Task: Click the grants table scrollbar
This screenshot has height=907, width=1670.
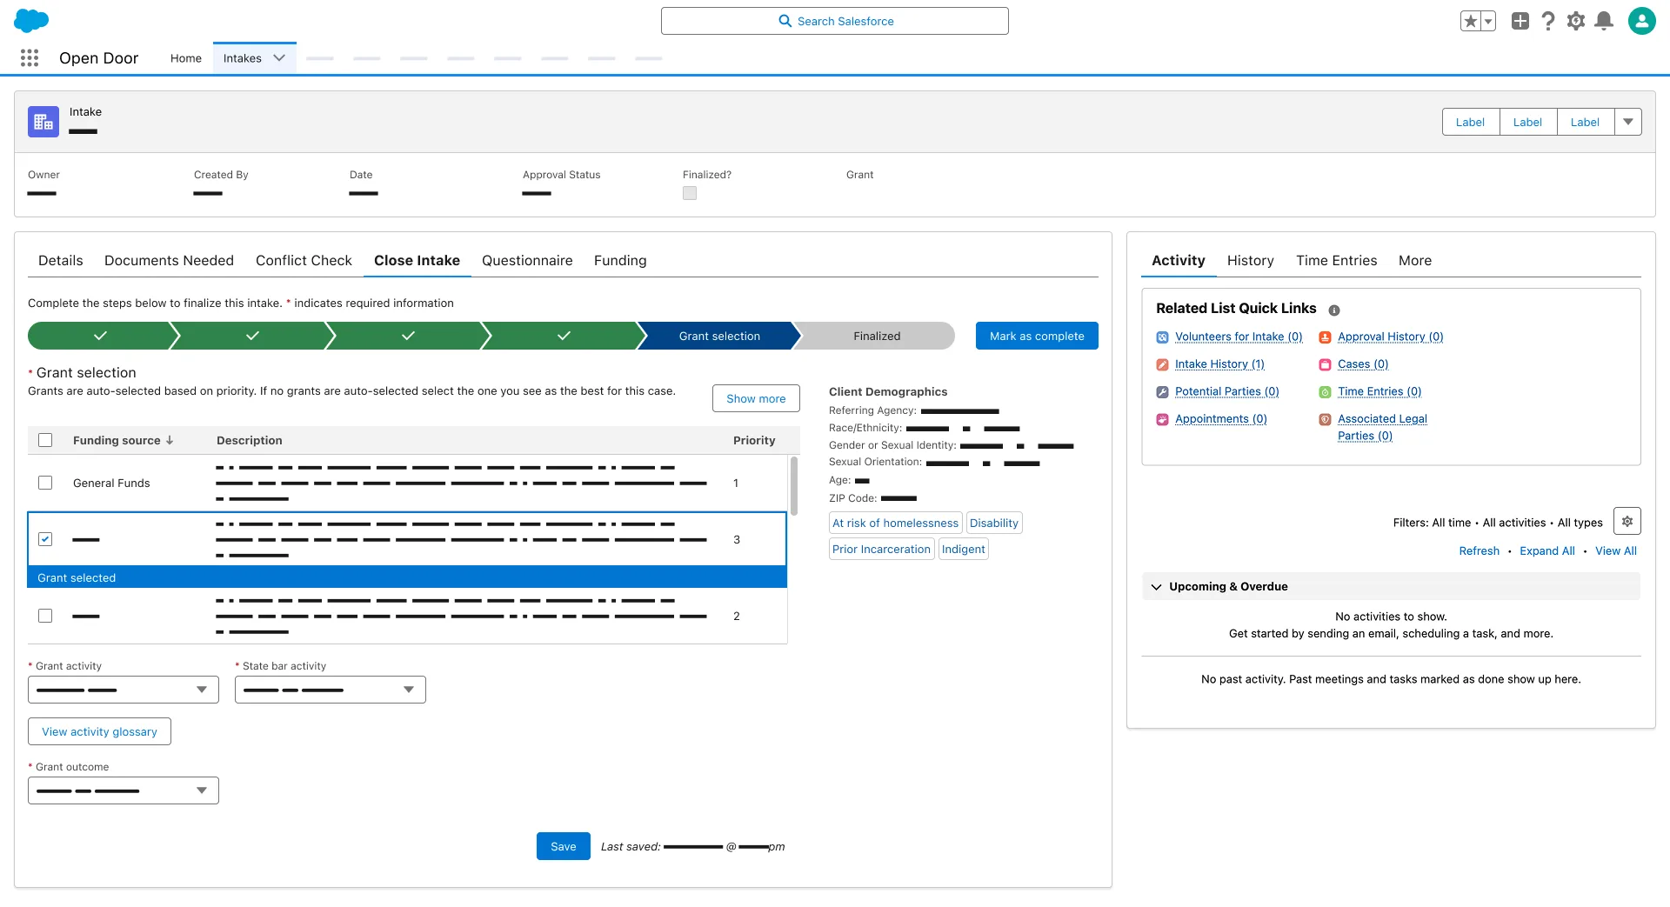Action: click(793, 485)
